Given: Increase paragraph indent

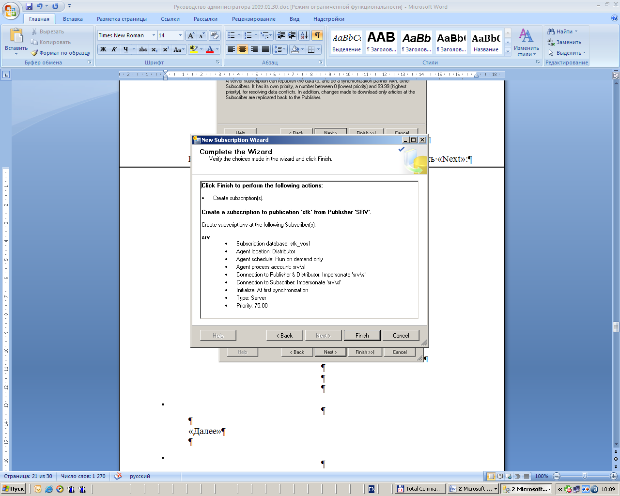Looking at the screenshot, I should tap(292, 35).
